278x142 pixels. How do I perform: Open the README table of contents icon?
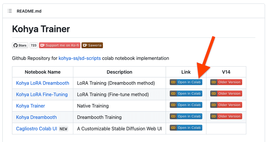click(x=10, y=11)
